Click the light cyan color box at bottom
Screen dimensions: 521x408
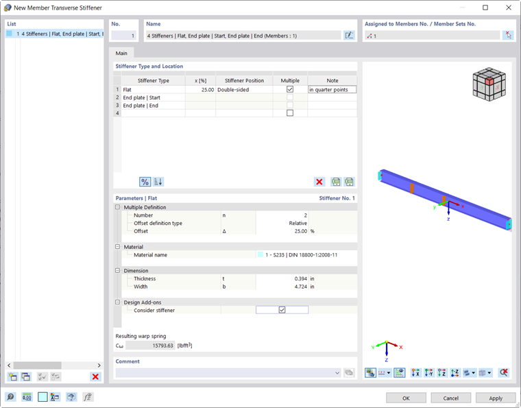43,397
